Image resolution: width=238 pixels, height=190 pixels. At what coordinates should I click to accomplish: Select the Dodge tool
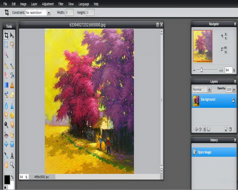click(6, 125)
